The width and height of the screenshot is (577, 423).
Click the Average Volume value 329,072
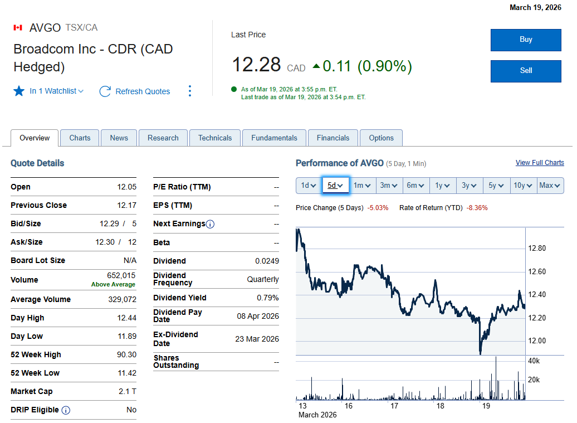click(x=122, y=300)
